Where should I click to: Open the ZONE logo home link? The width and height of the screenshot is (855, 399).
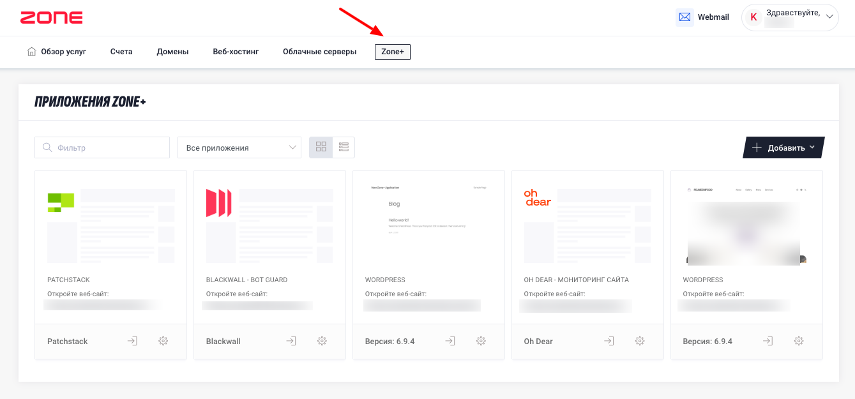click(51, 18)
